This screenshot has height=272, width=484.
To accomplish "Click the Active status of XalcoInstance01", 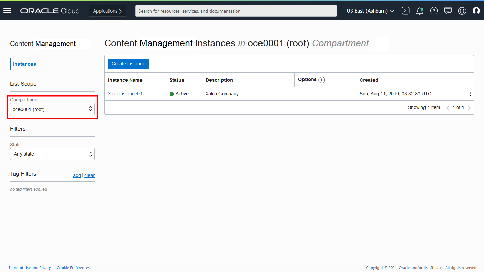I will click(x=179, y=94).
